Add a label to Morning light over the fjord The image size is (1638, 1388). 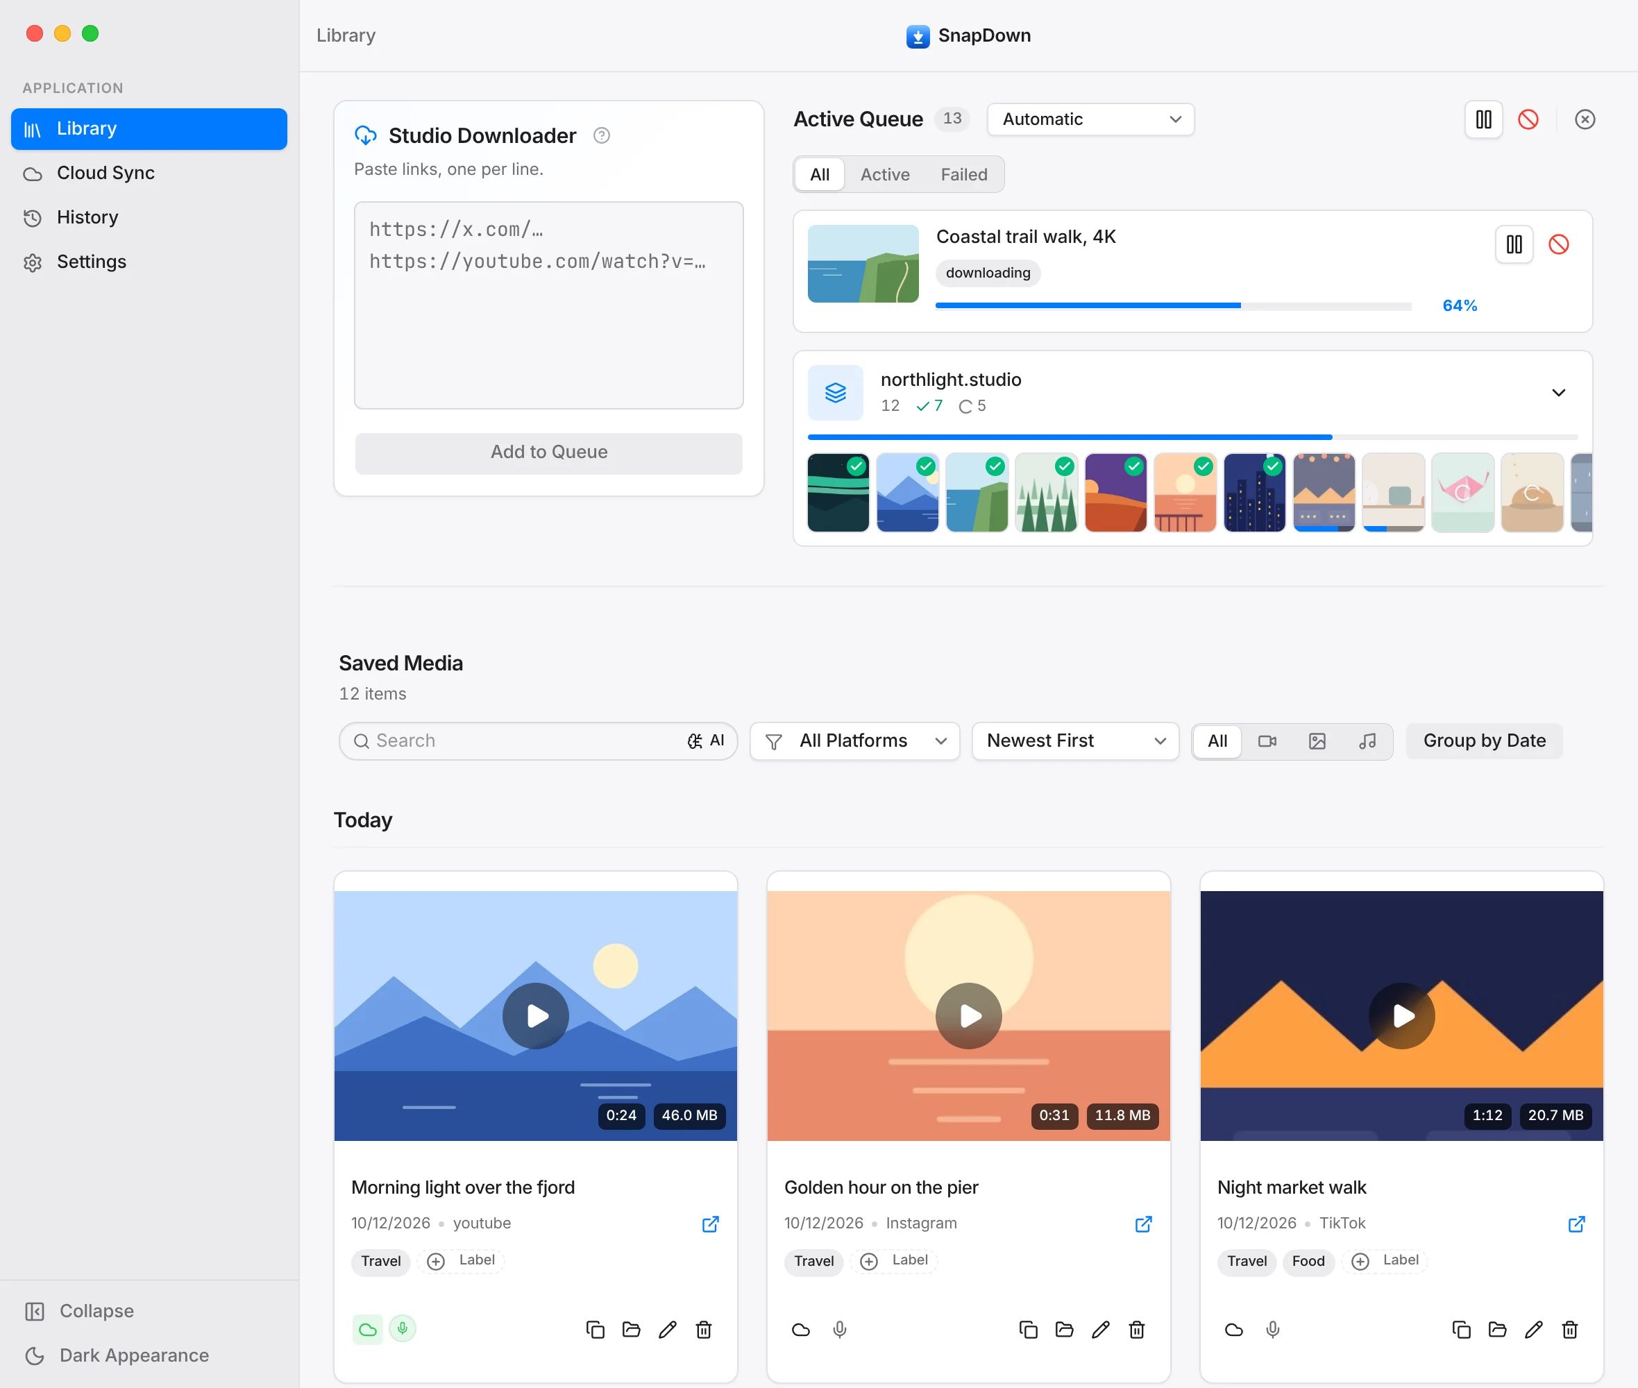click(461, 1260)
